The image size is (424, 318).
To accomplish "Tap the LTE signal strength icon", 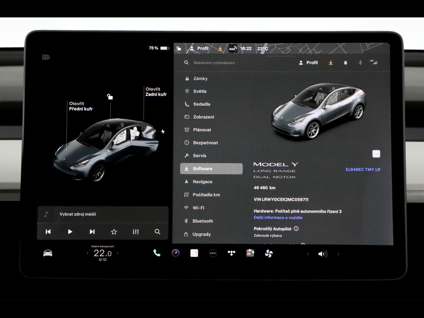I will (374, 62).
